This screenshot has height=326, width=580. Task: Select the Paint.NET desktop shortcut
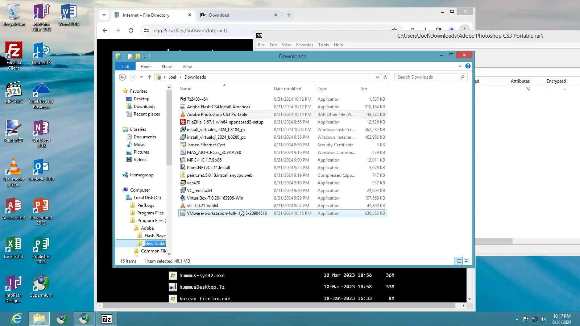(x=14, y=131)
